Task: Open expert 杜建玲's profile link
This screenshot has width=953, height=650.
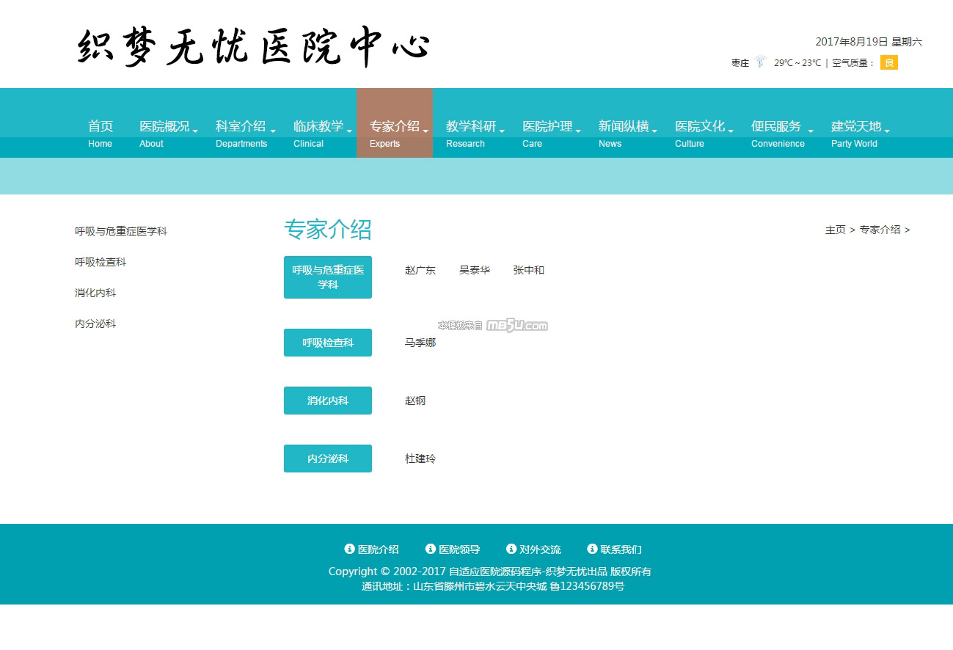Action: click(420, 459)
